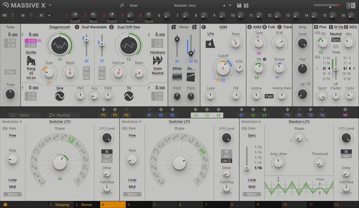
Task: Click oscillator 2 saw wavetable display
Action: (x=129, y=45)
